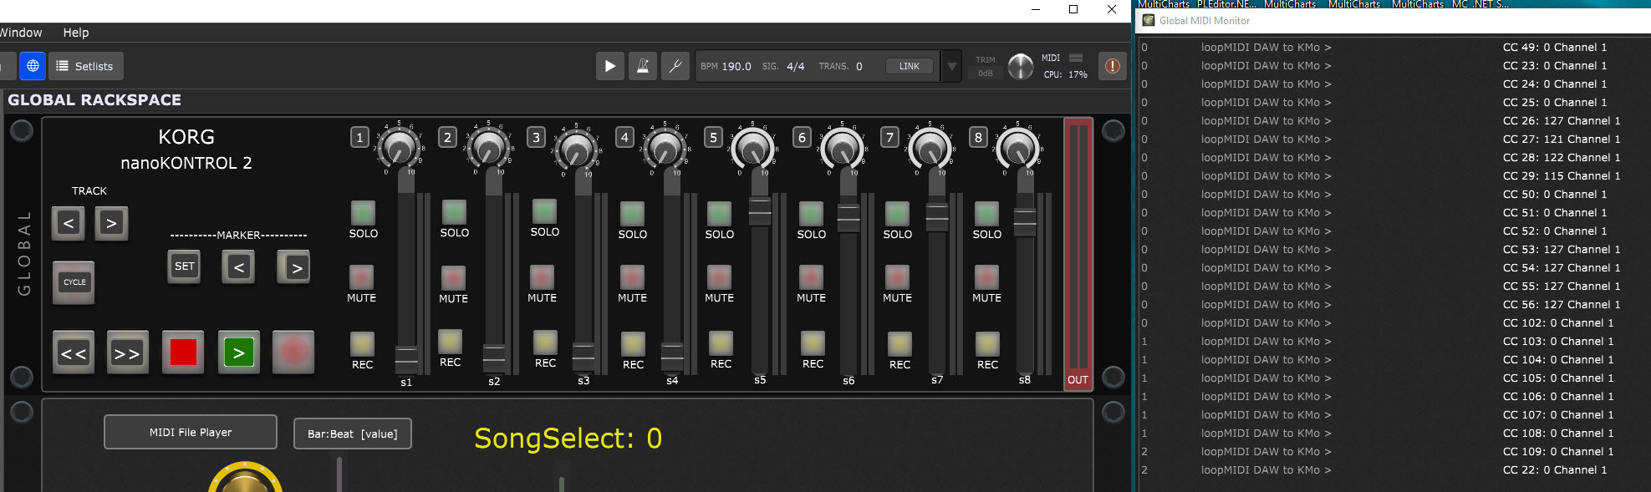Click channel number 3 label box

[537, 137]
